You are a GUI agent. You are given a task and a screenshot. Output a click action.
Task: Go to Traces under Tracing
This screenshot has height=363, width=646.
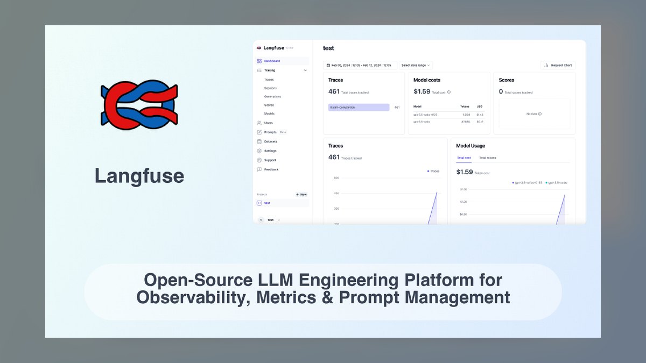click(x=269, y=80)
